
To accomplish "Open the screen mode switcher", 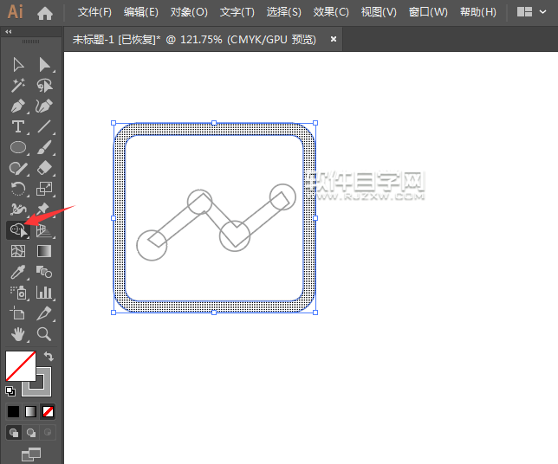I will [x=31, y=454].
